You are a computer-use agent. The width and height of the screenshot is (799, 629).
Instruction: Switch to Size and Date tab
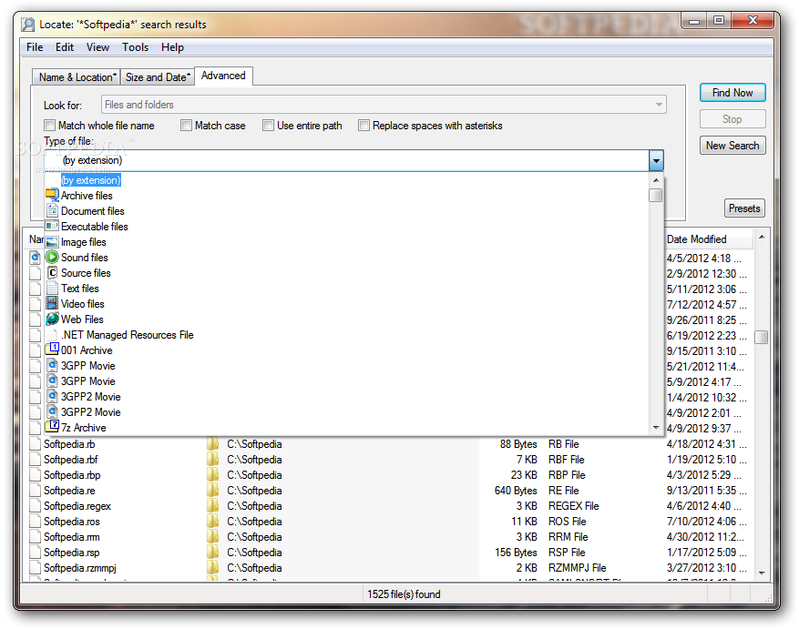point(158,76)
